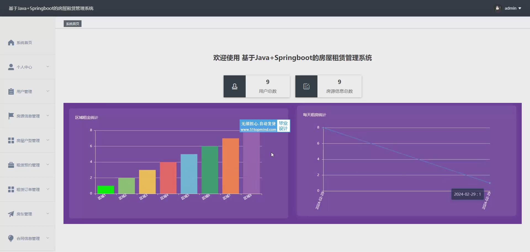Open the 租赁订单管理 menu item
Image resolution: width=530 pixels, height=252 pixels.
pos(28,190)
